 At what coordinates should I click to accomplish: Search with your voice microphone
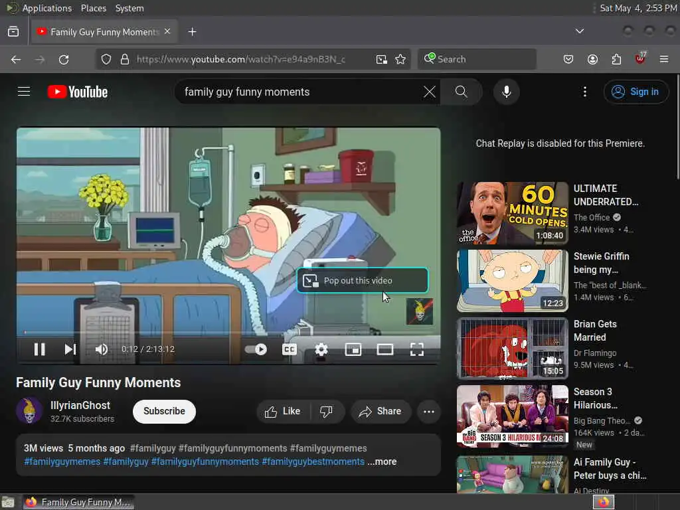(507, 92)
